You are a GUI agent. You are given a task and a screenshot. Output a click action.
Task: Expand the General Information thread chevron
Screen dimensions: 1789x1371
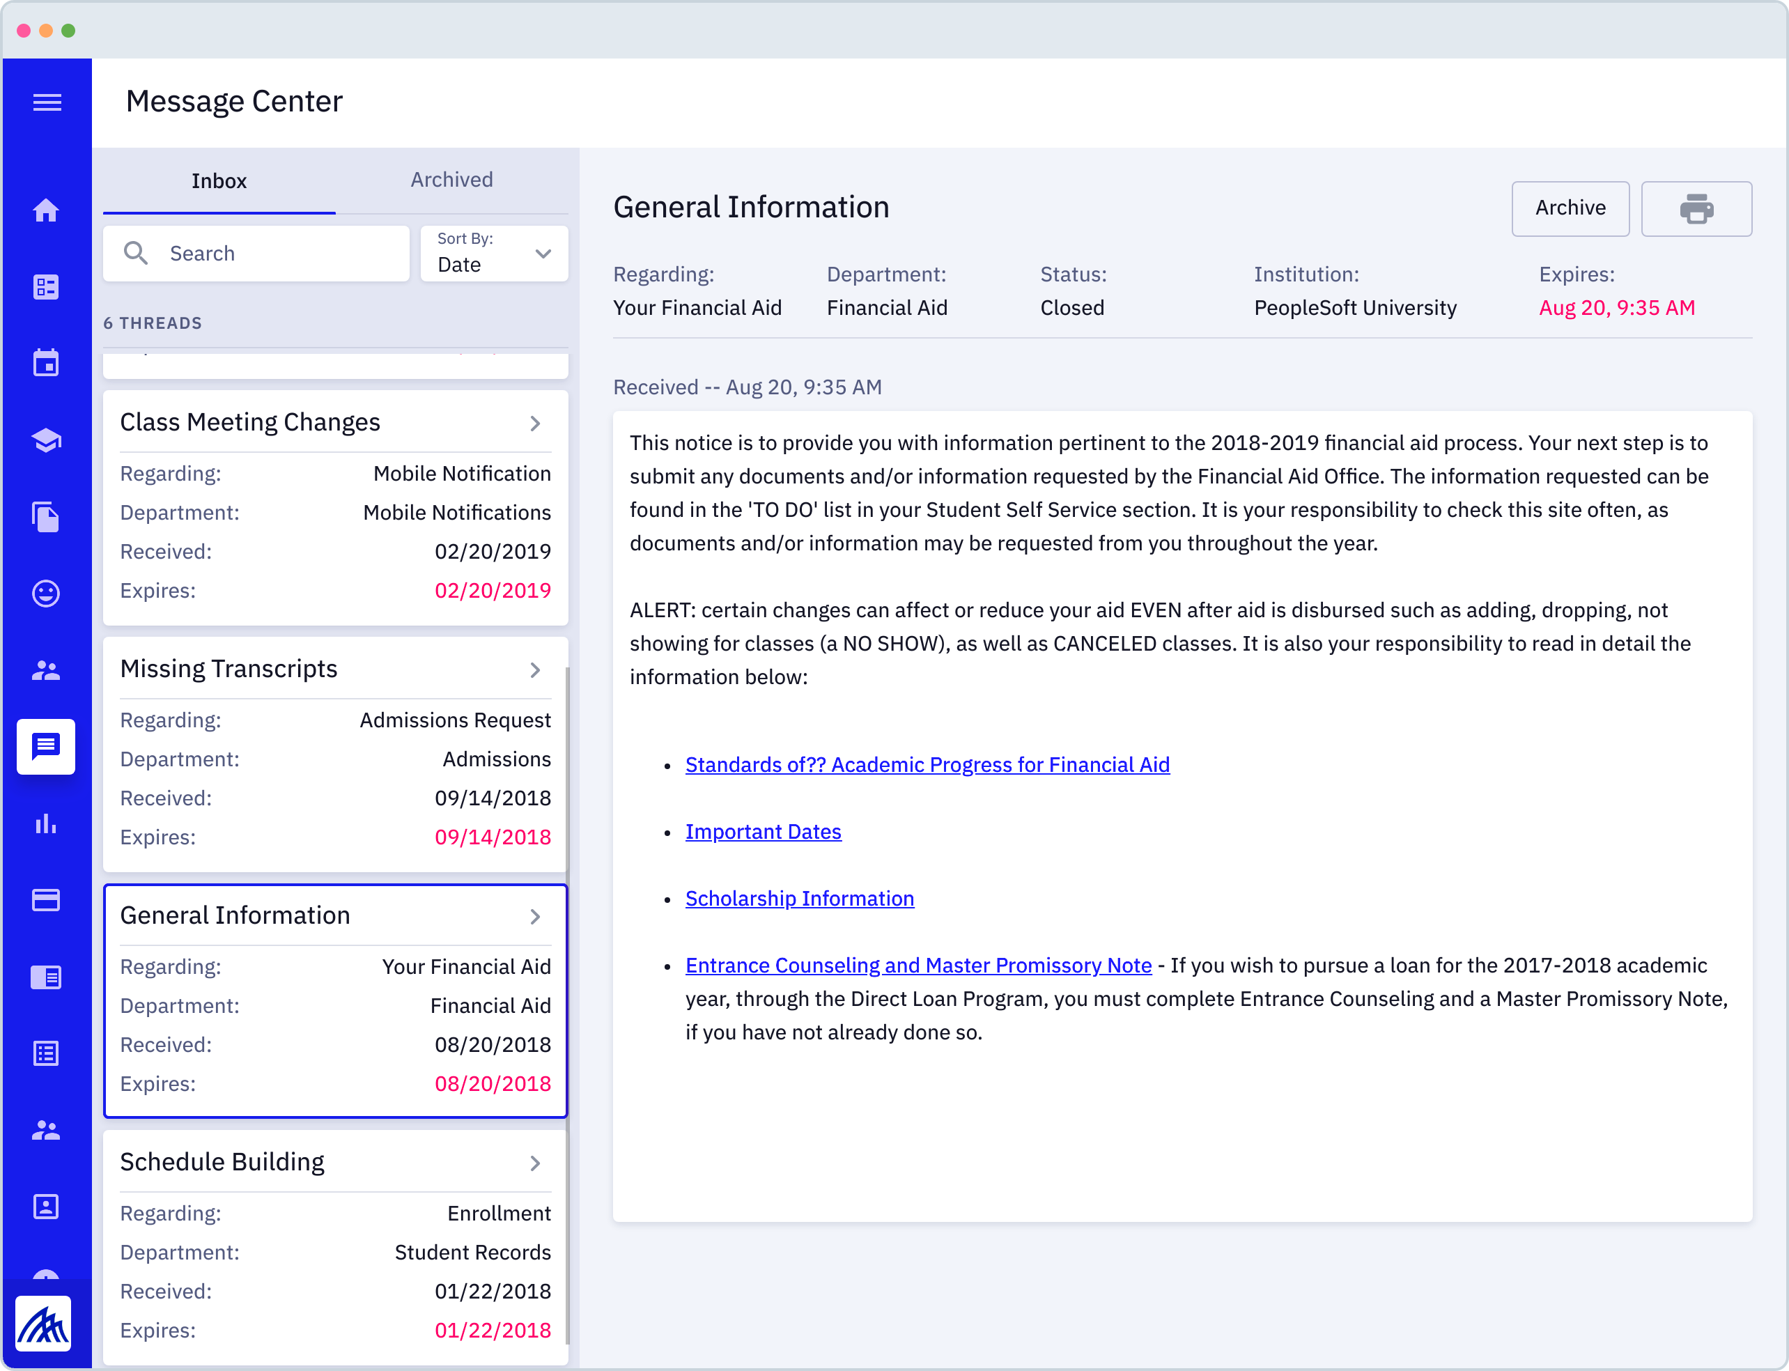click(x=536, y=917)
